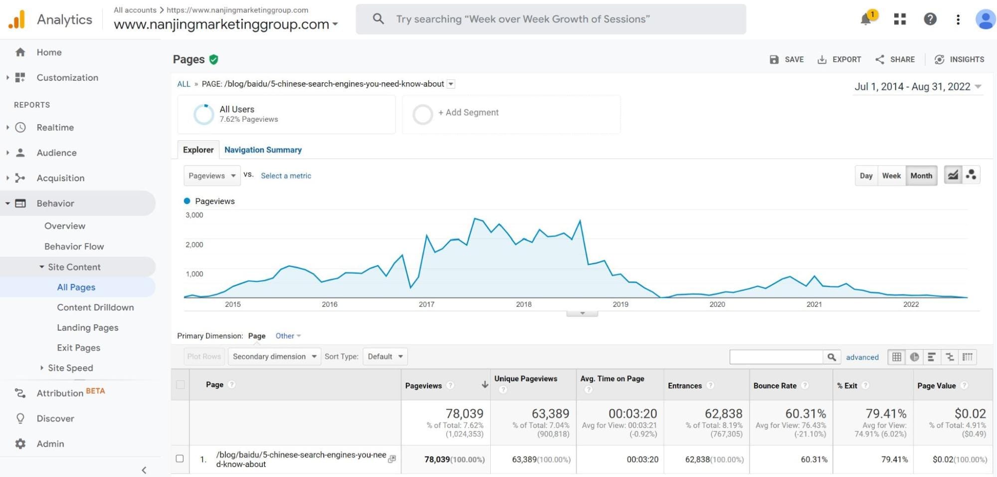
Task: Switch to performance bar view icon
Action: pos(932,357)
